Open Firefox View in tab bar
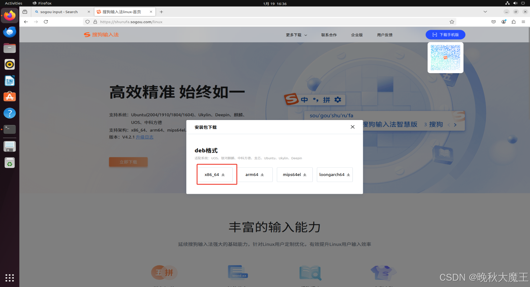Image resolution: width=530 pixels, height=287 pixels. [x=25, y=12]
